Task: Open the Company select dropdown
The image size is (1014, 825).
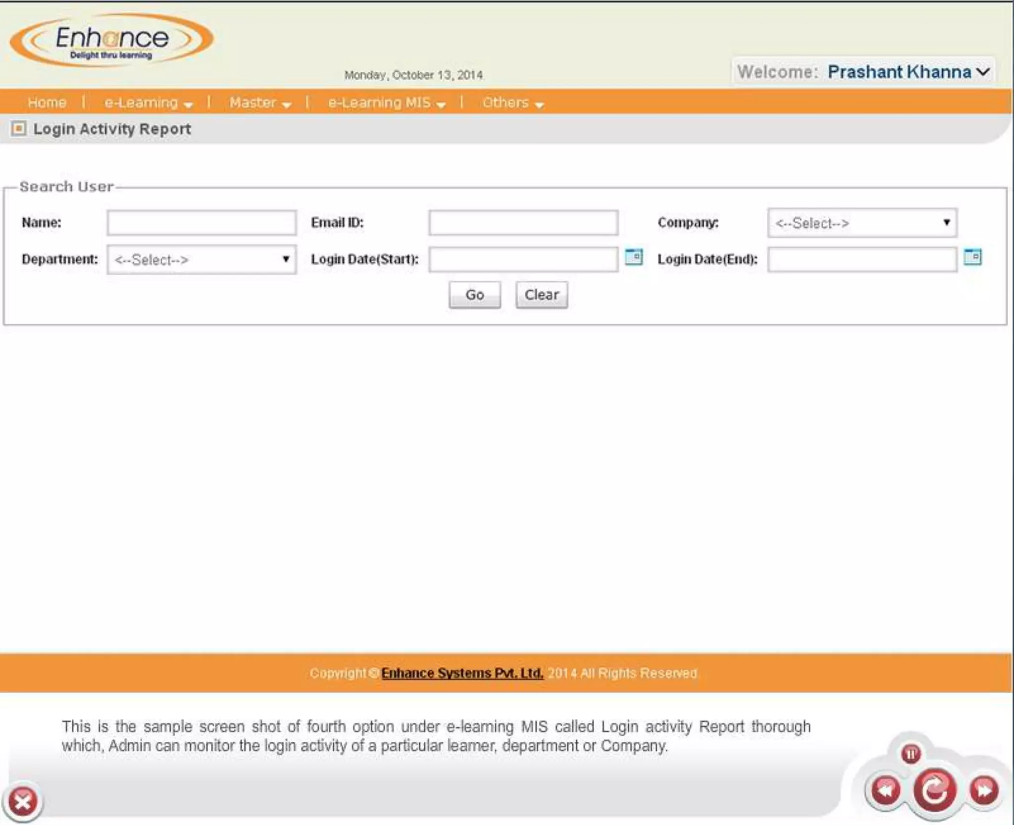Action: pos(862,223)
